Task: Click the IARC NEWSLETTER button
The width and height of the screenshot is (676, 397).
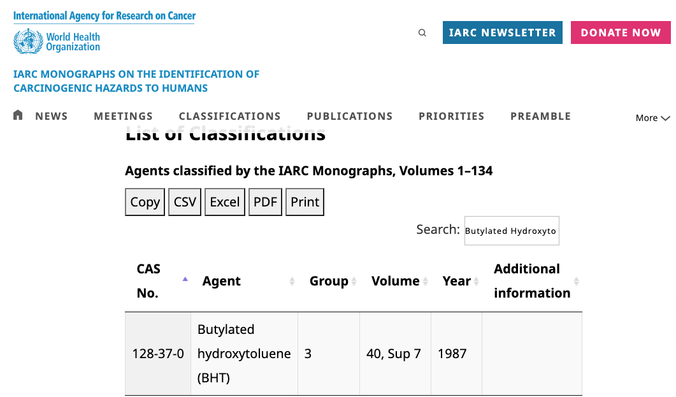Action: click(x=502, y=32)
